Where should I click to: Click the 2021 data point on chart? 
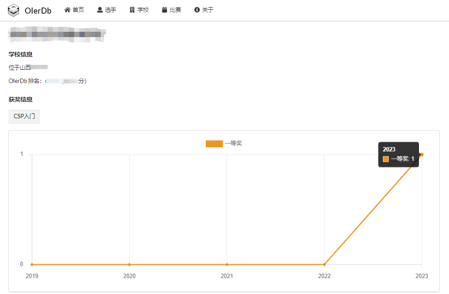[x=227, y=264]
